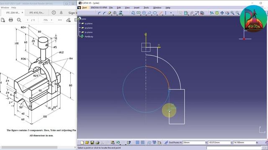Expand Circle tool sub-options arrow
The height and width of the screenshot is (150, 268).
146,15
